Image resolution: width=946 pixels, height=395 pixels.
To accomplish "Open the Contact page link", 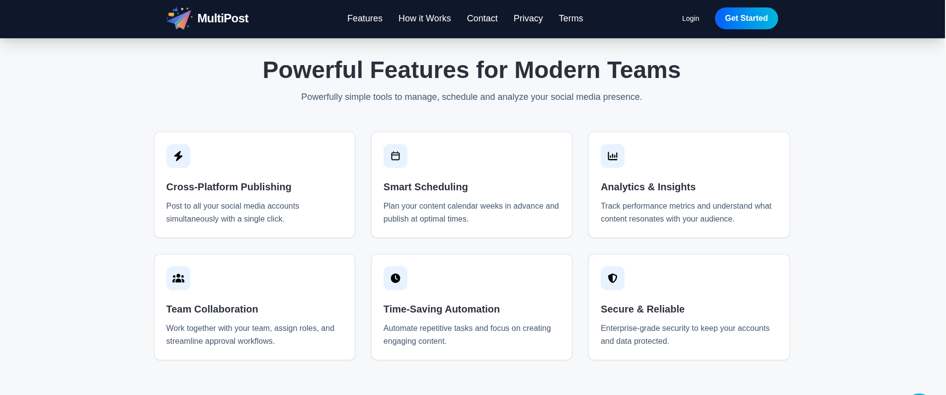I will [x=482, y=18].
